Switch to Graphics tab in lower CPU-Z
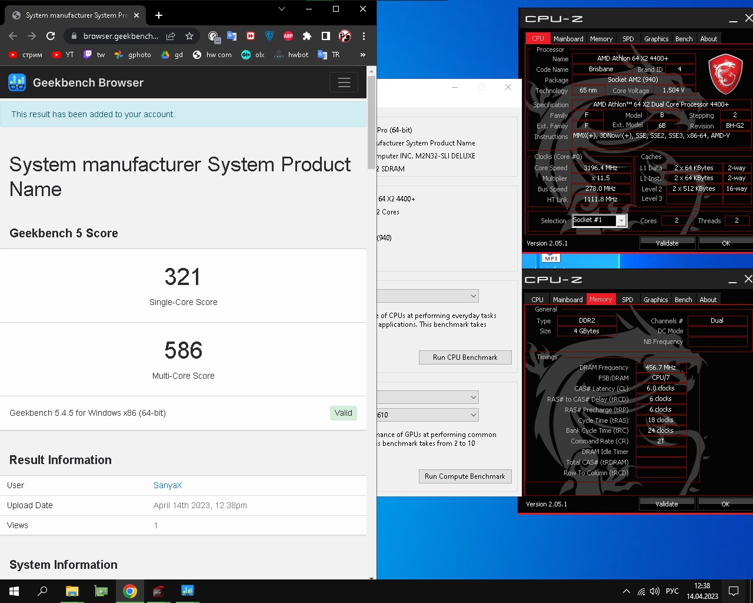This screenshot has width=753, height=603. pyautogui.click(x=655, y=300)
